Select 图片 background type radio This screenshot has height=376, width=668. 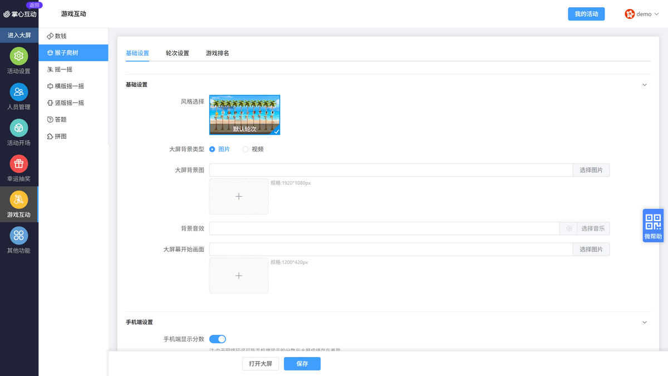212,149
